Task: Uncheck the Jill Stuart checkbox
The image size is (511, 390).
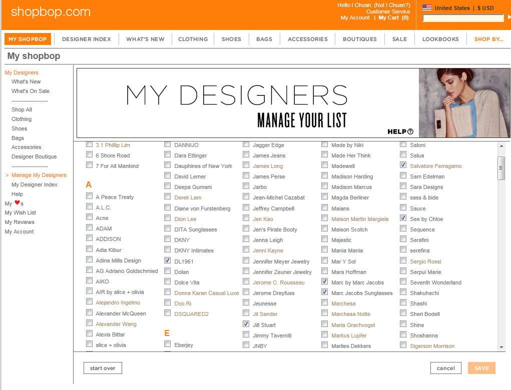Action: tap(246, 324)
